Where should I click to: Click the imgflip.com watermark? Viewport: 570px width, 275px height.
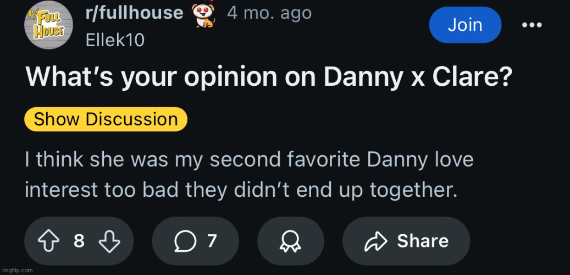[x=18, y=270]
